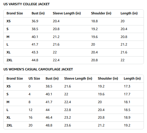Select the Sleeve Length (in) header in varsity table
147x133 pixels.
point(67,13)
